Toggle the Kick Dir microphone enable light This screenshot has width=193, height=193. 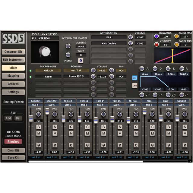pos(30,71)
